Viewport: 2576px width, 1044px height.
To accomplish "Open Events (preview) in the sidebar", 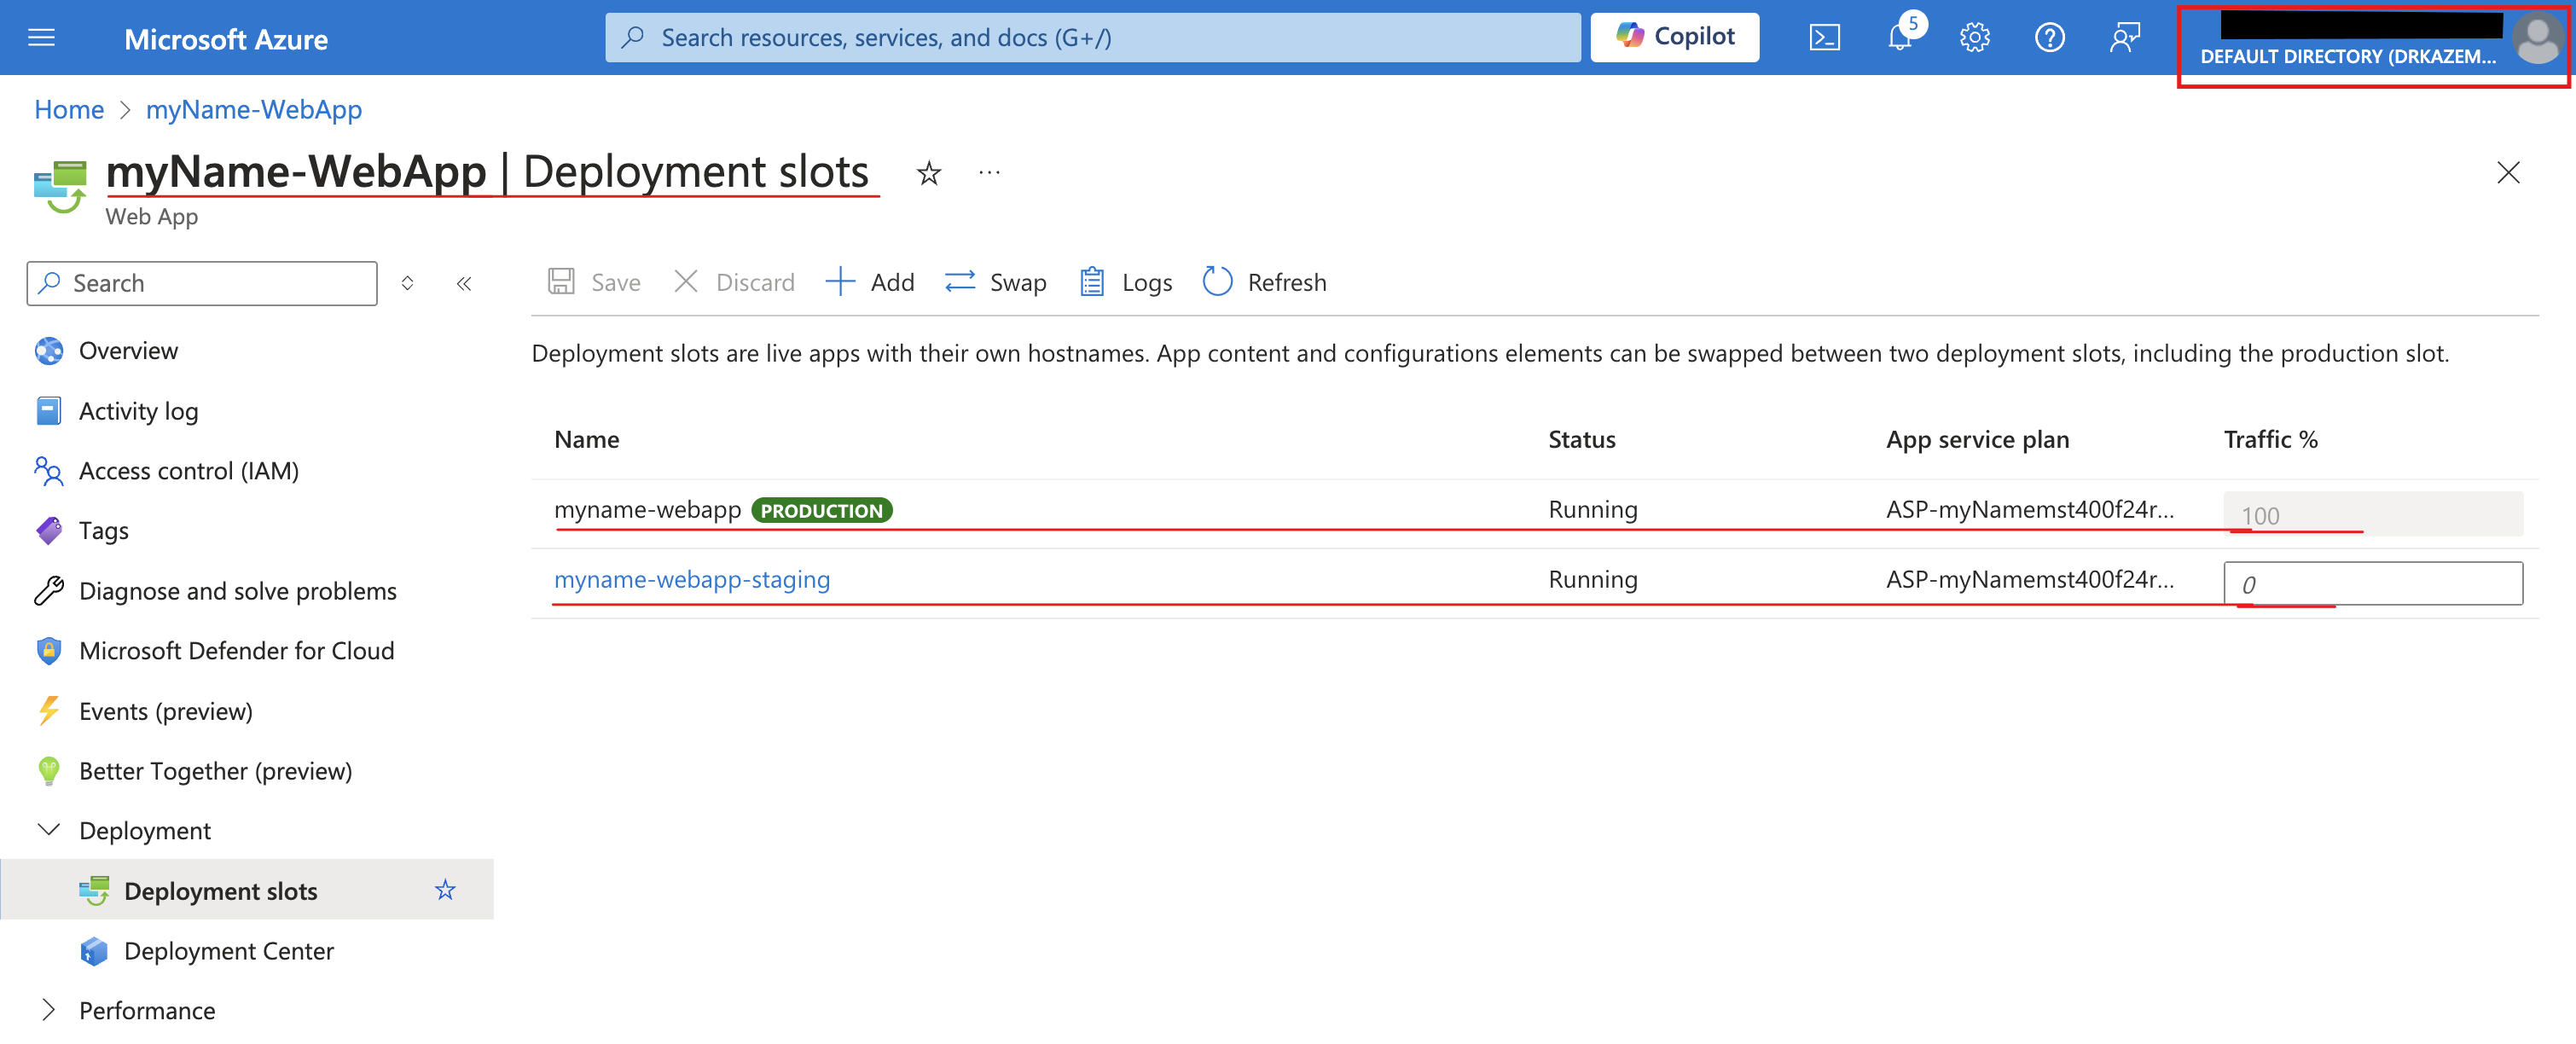I will click(165, 711).
